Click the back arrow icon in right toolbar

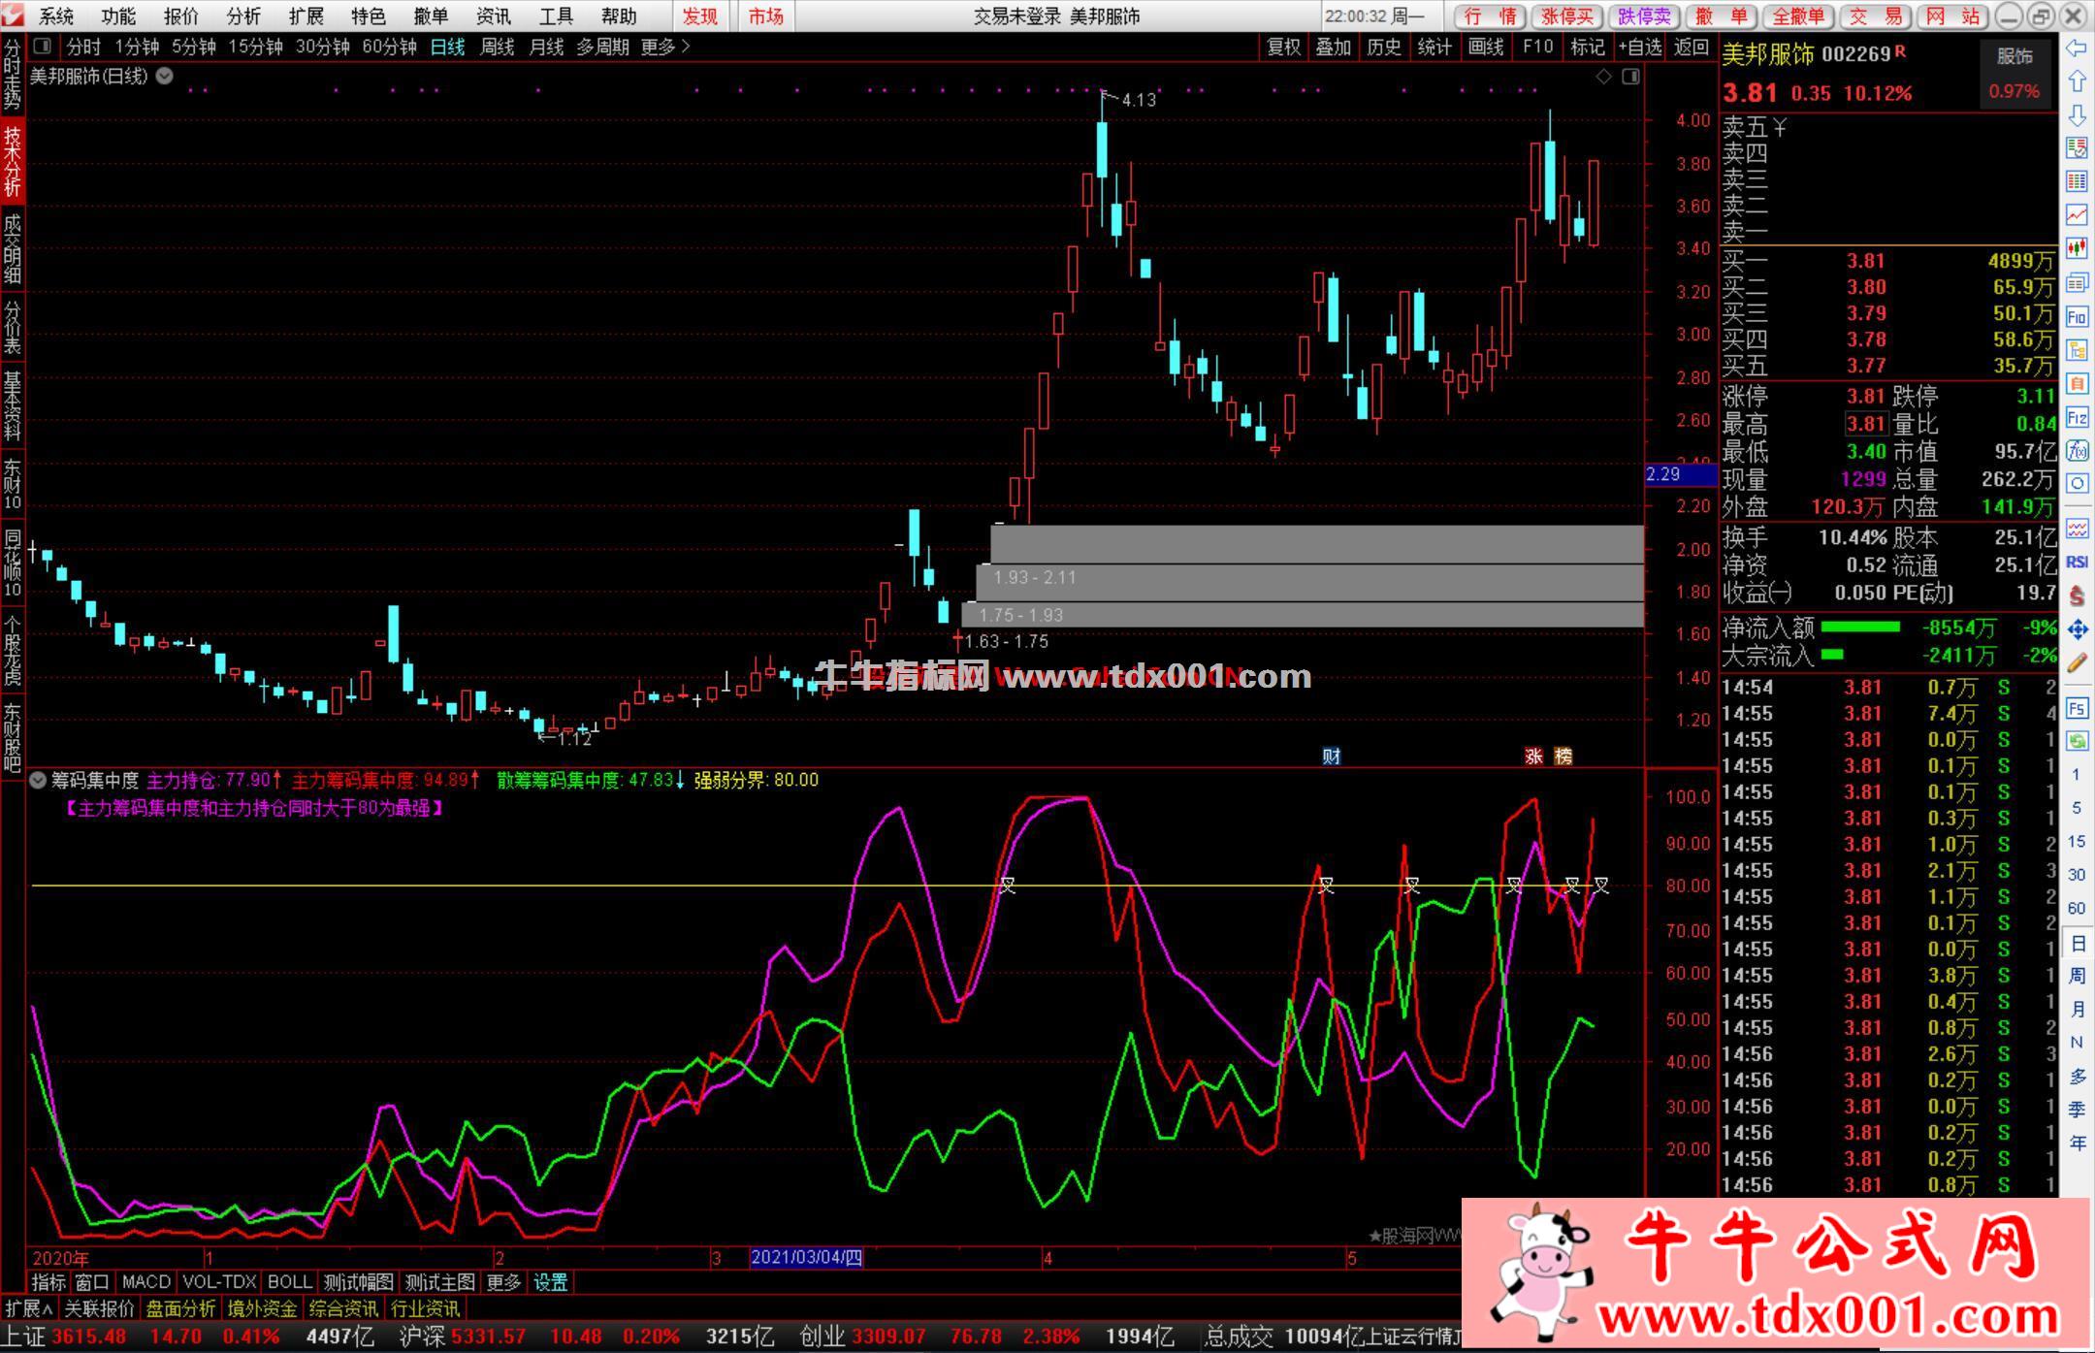coord(2077,48)
